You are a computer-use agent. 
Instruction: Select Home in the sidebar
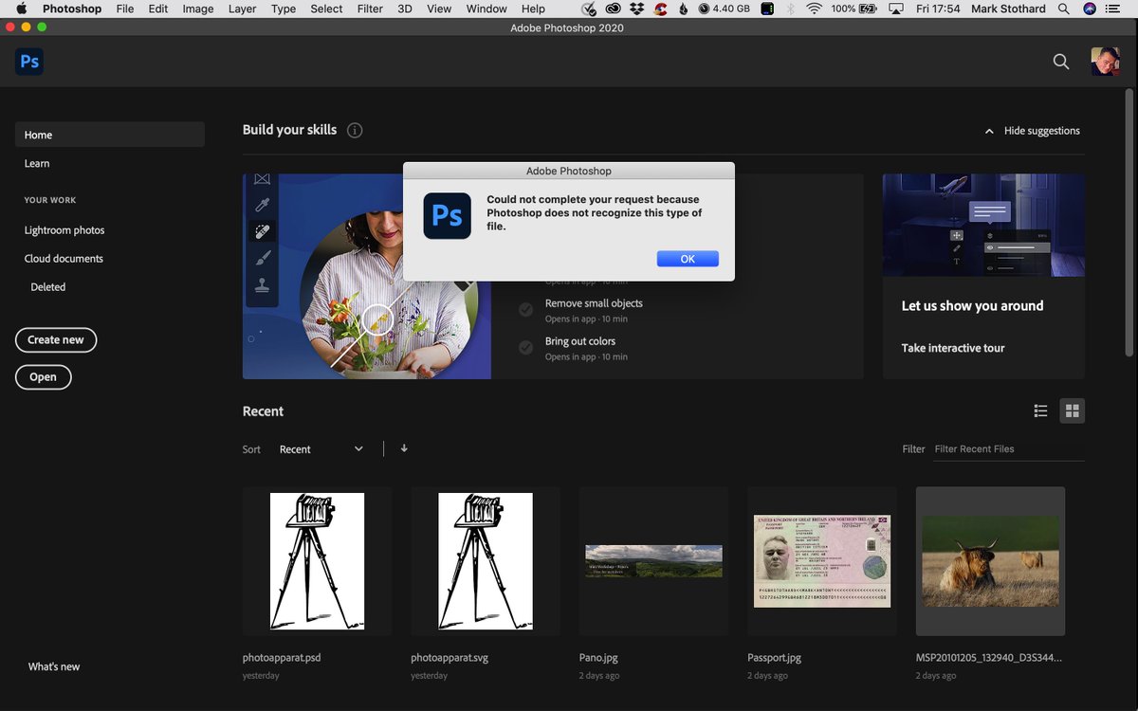point(110,135)
